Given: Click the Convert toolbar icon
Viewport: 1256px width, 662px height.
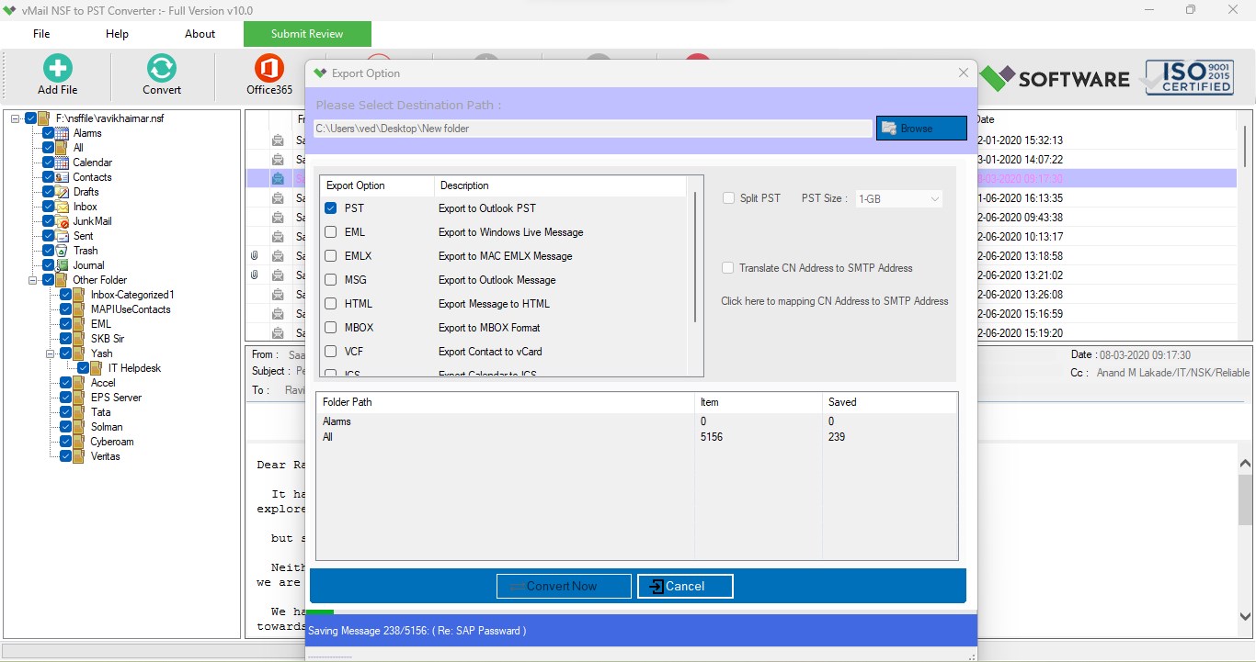Looking at the screenshot, I should point(161,68).
